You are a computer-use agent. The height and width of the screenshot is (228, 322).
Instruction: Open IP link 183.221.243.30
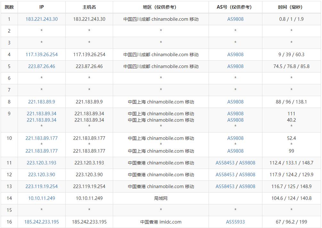click(x=41, y=19)
